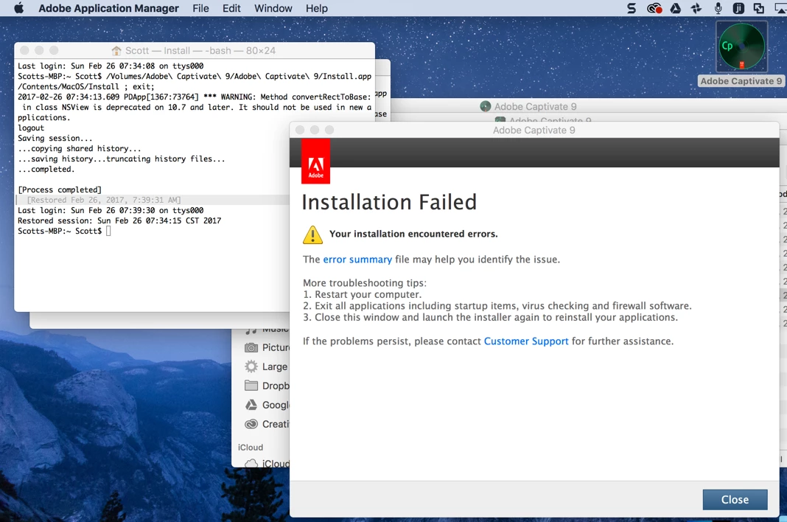
Task: Click Google Drive icon in the menu bar
Action: [676, 8]
